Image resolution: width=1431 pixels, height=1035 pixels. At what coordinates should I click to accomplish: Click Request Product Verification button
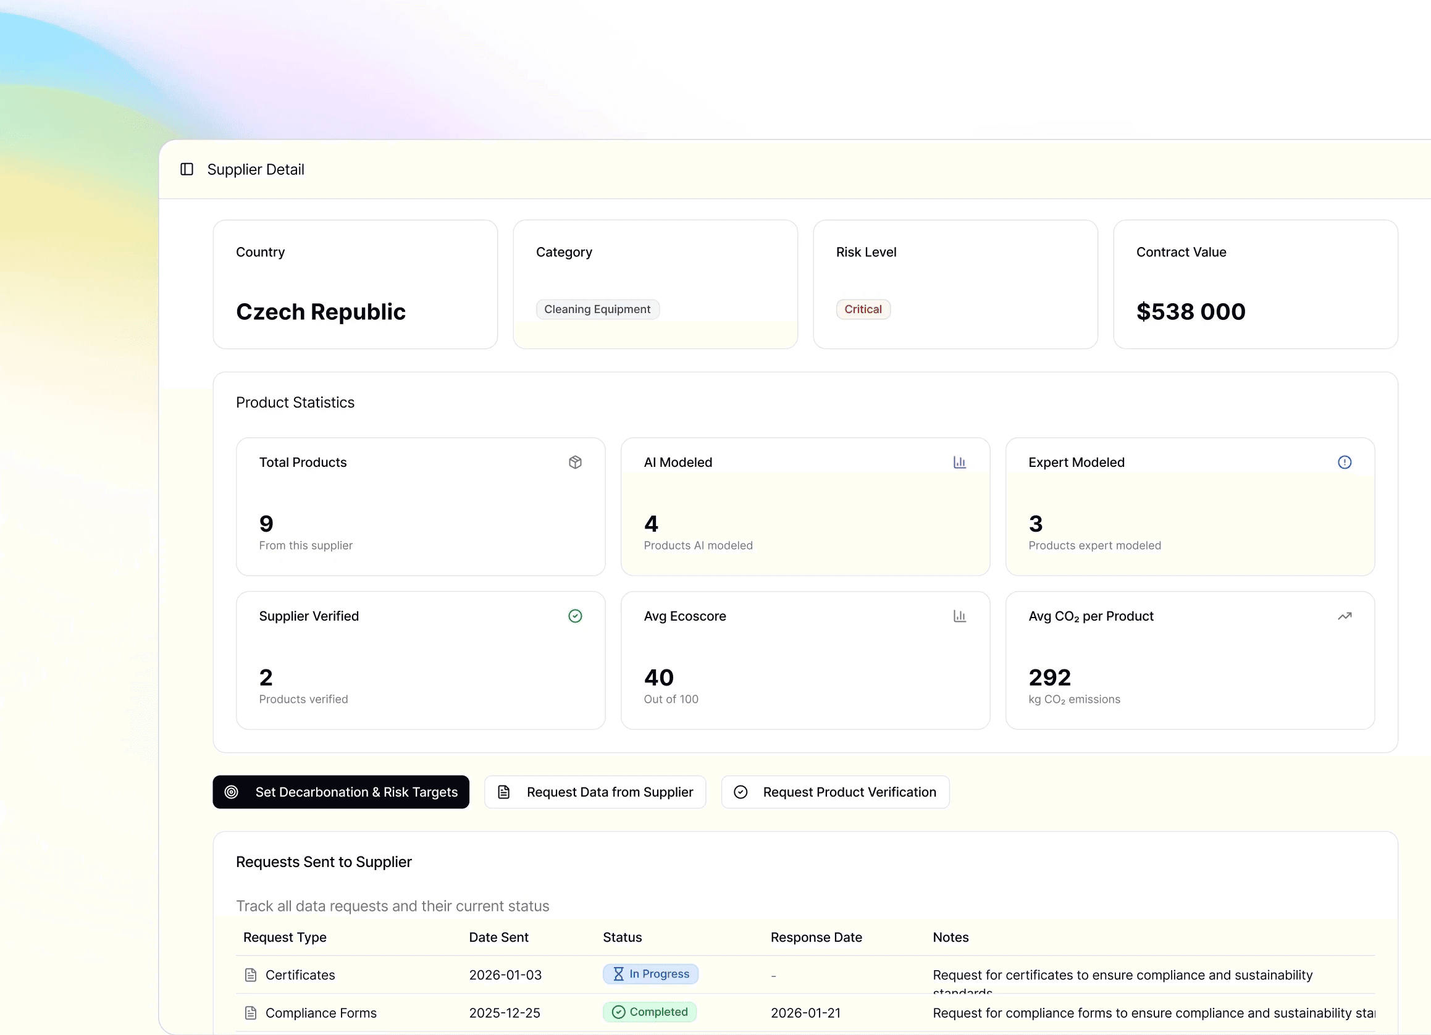tap(835, 792)
